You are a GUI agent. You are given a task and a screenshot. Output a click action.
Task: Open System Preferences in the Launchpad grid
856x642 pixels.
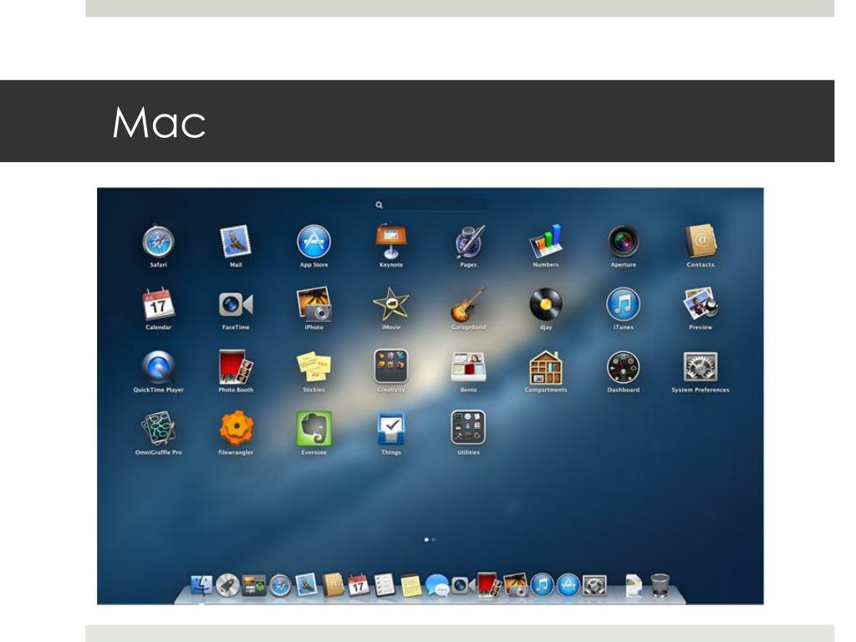pos(701,366)
